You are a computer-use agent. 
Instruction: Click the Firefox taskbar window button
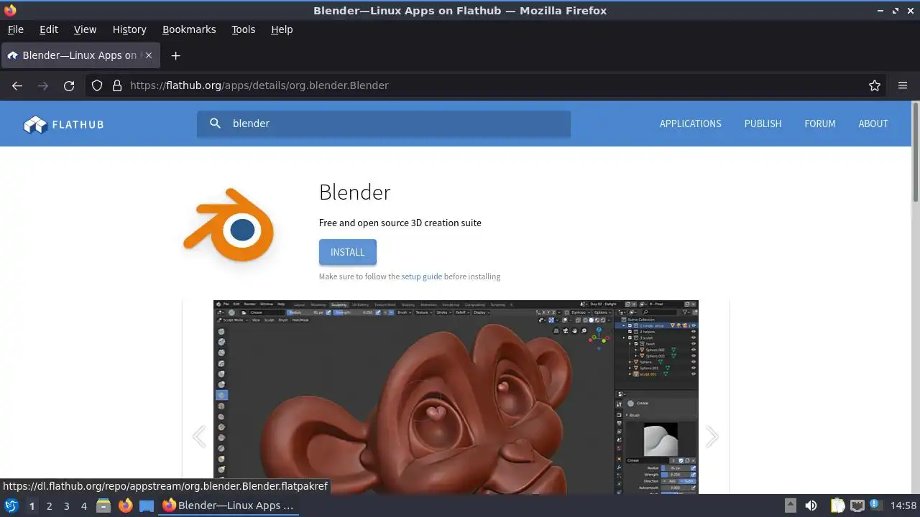pyautogui.click(x=229, y=506)
